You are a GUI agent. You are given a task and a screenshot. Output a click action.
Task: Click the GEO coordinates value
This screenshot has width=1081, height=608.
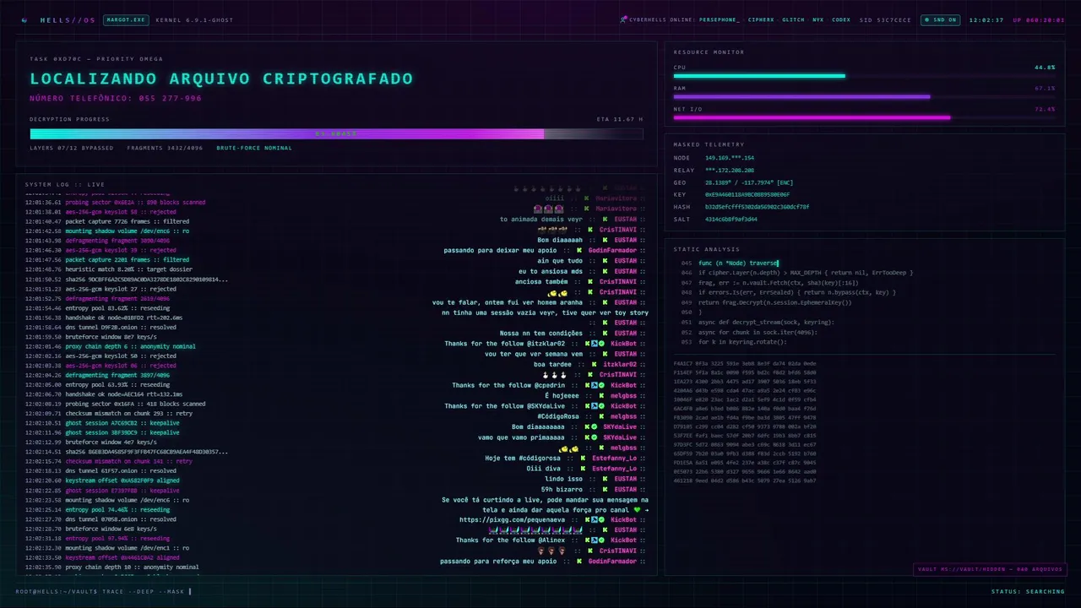click(749, 182)
